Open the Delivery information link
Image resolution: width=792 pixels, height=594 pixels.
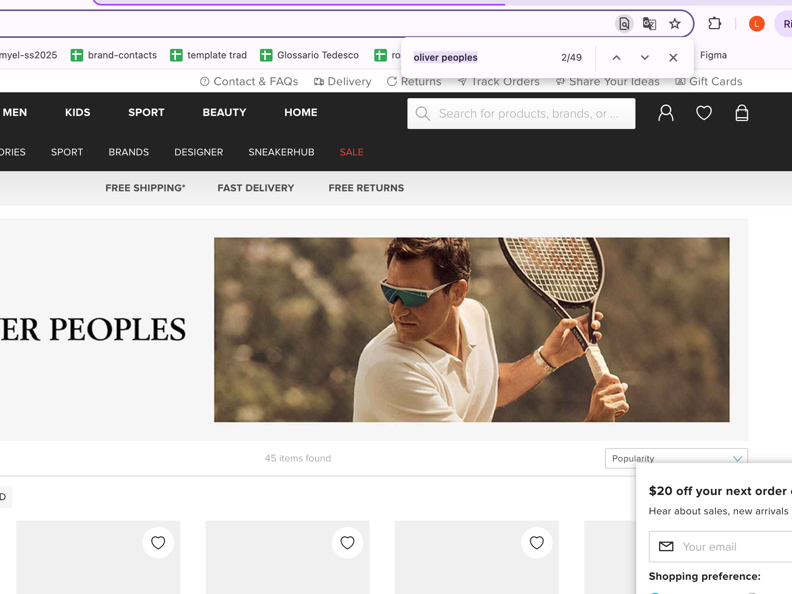click(343, 81)
